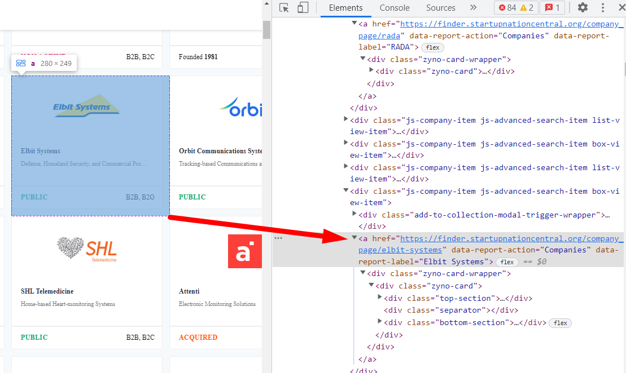
Task: Click the ACQUIRED status on the Attenti card
Action: coord(198,338)
